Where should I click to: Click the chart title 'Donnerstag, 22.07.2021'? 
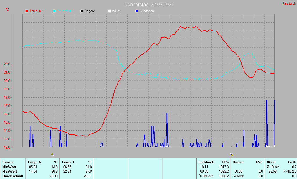tap(149, 4)
